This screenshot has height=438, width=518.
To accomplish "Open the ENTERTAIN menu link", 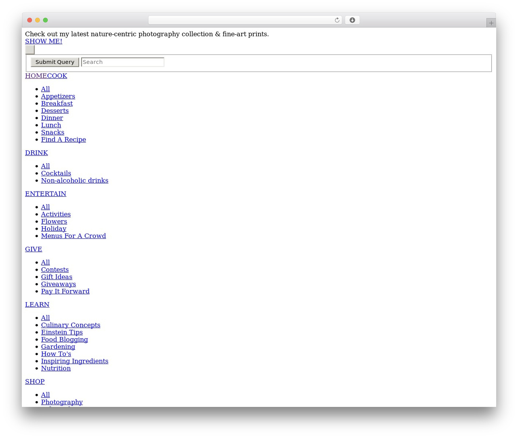I will 46,194.
